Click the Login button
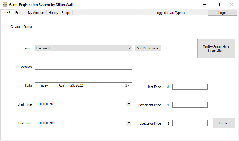The width and height of the screenshot is (239, 141). 222,13
